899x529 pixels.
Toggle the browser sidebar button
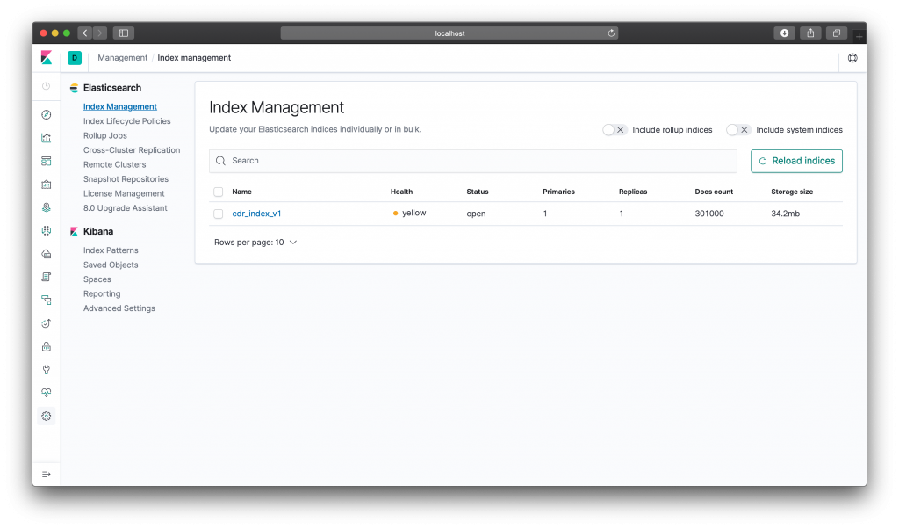pos(123,33)
